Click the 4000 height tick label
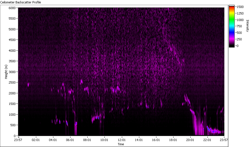 coord(12,51)
